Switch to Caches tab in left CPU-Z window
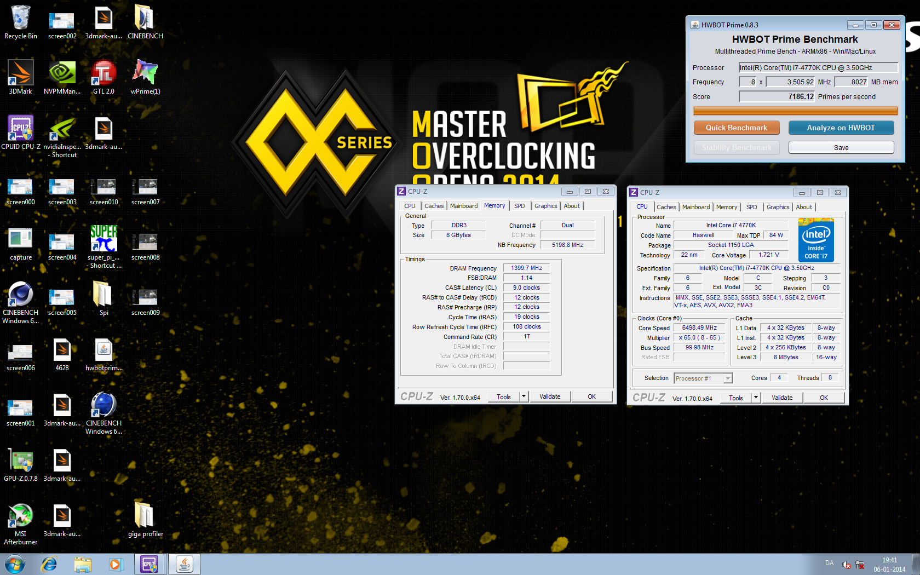The width and height of the screenshot is (920, 575). [x=434, y=206]
